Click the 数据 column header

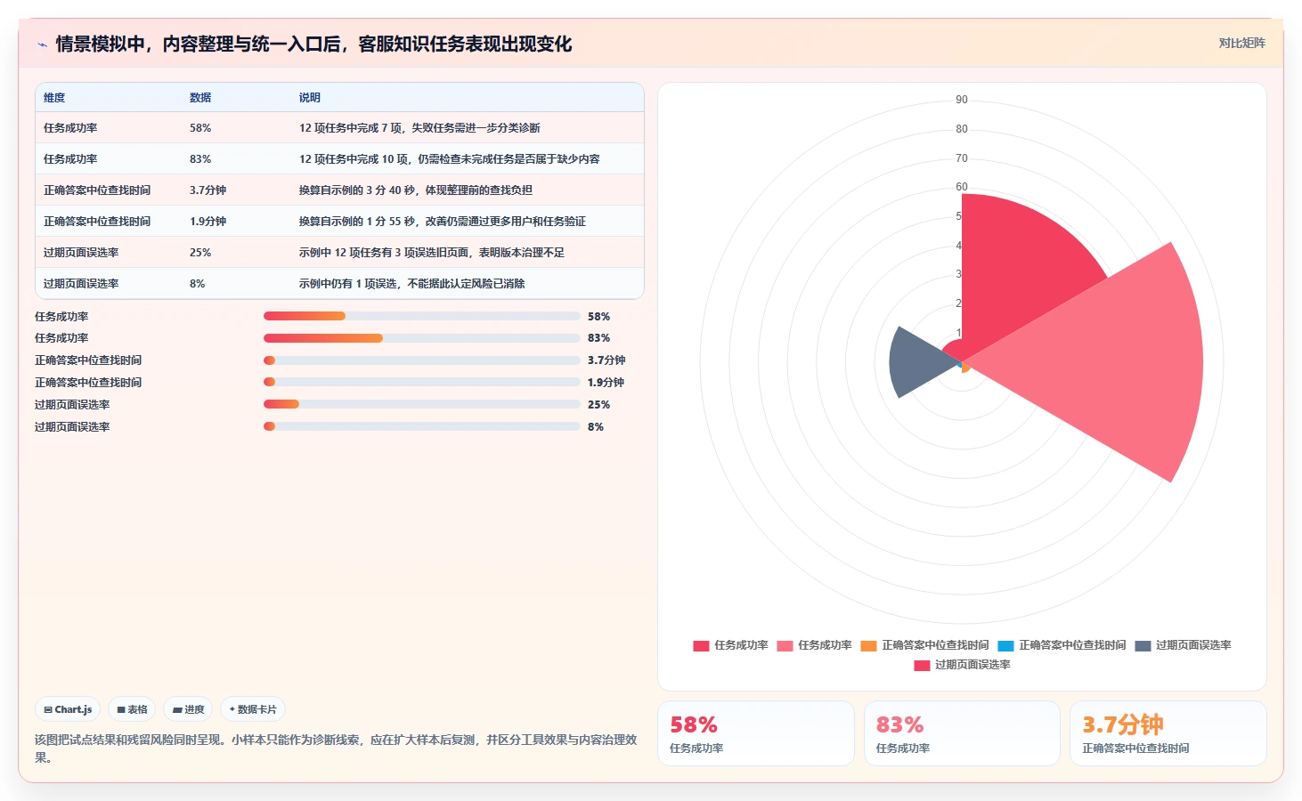[200, 98]
